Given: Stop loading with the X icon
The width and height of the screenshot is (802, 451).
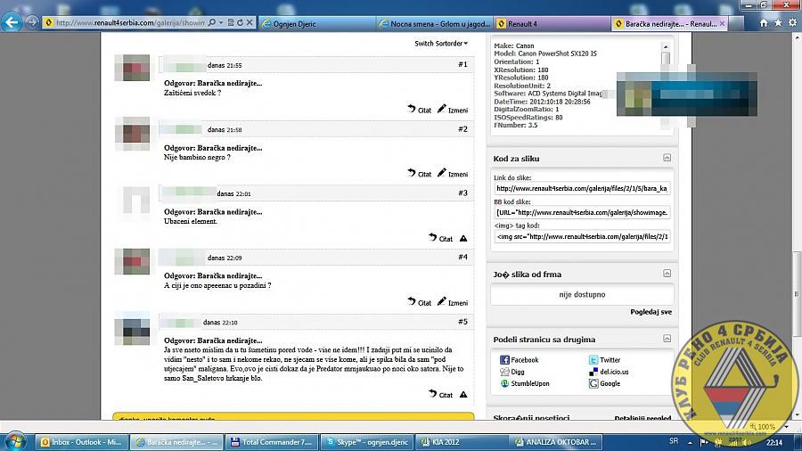Looking at the screenshot, I should (x=250, y=22).
